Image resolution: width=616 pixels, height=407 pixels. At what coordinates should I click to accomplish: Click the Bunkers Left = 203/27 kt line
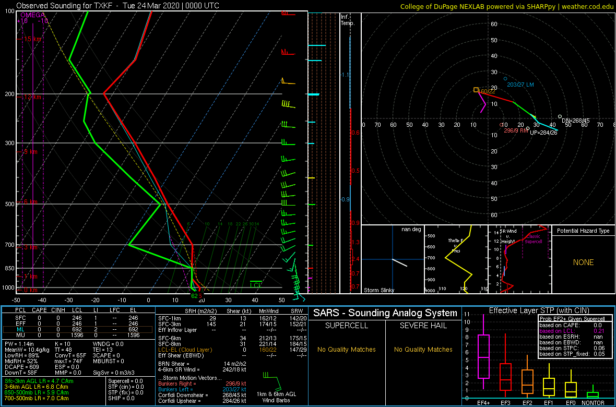click(203, 389)
